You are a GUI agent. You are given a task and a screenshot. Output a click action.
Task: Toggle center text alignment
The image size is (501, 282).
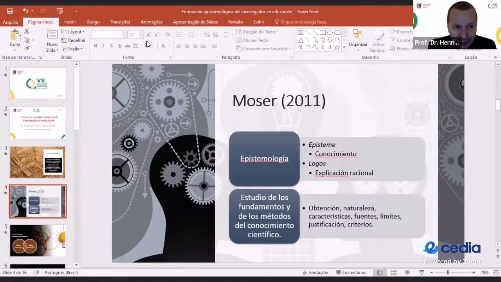click(187, 46)
